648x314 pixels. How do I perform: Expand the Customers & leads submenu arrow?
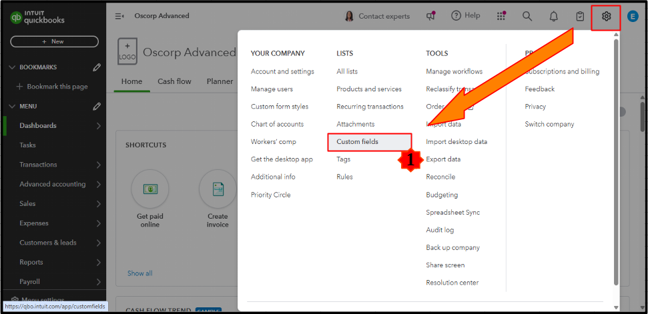[98, 243]
